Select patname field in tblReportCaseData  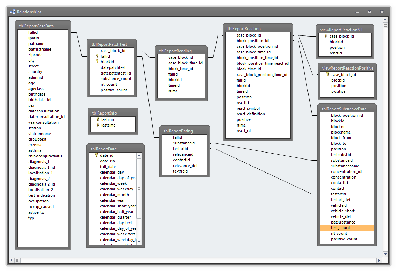[36, 44]
